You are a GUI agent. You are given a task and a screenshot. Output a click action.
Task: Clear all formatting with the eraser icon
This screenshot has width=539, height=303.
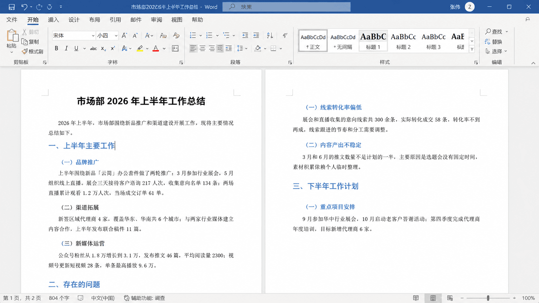(176, 35)
